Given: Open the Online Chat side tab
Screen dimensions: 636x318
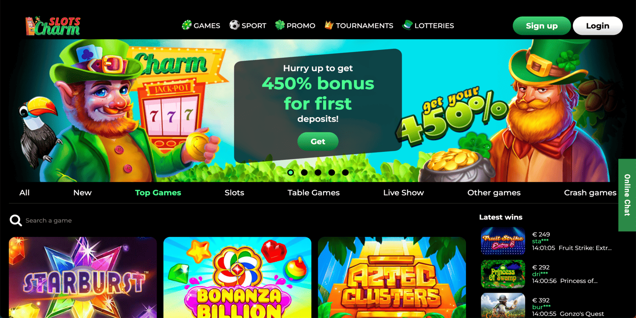Looking at the screenshot, I should pos(627,195).
